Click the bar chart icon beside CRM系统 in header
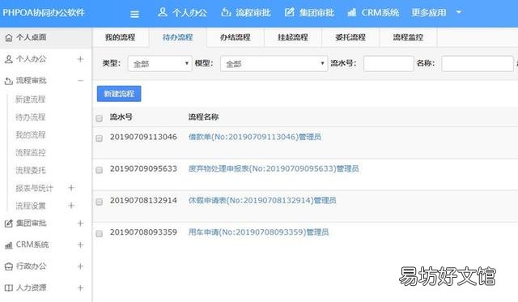 click(352, 13)
